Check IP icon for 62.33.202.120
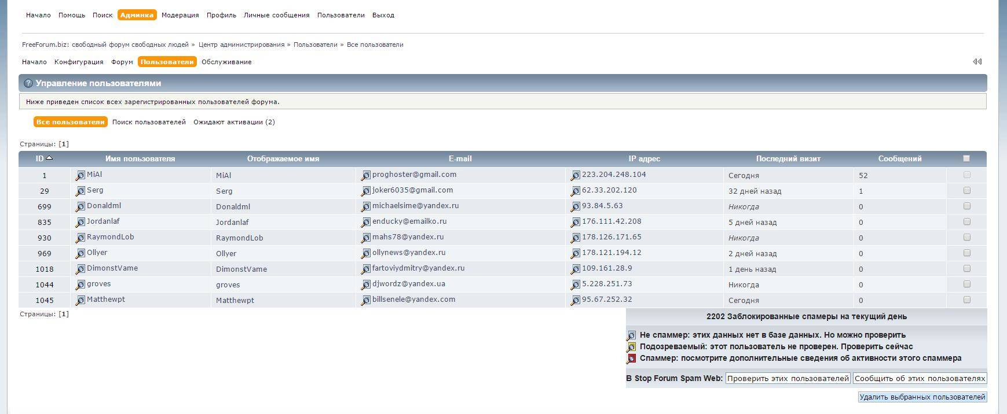The height and width of the screenshot is (414, 1007). click(576, 191)
